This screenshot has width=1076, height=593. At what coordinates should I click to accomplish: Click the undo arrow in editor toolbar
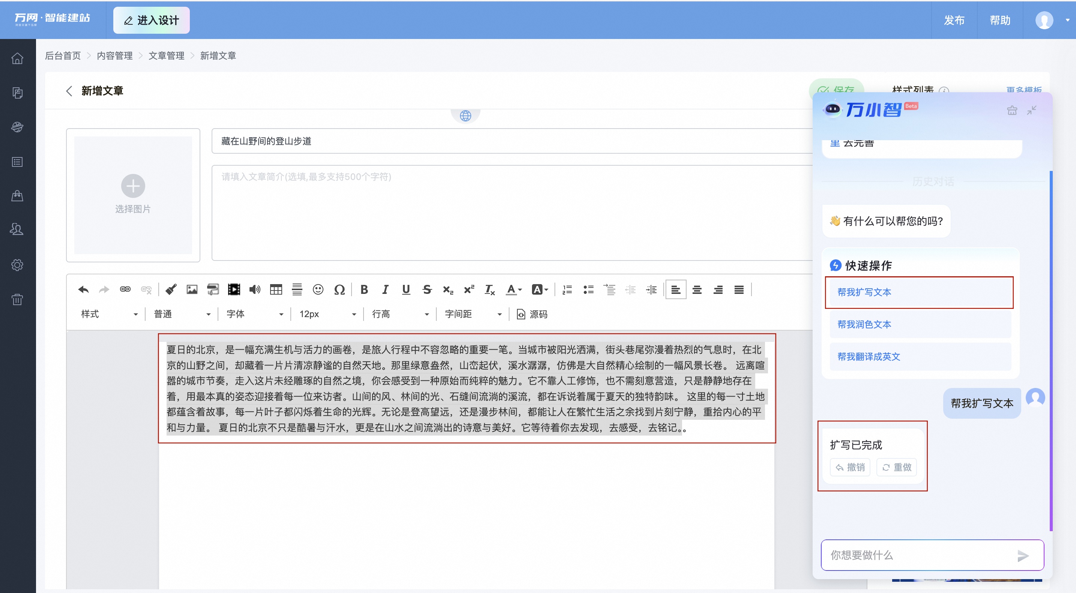(83, 290)
